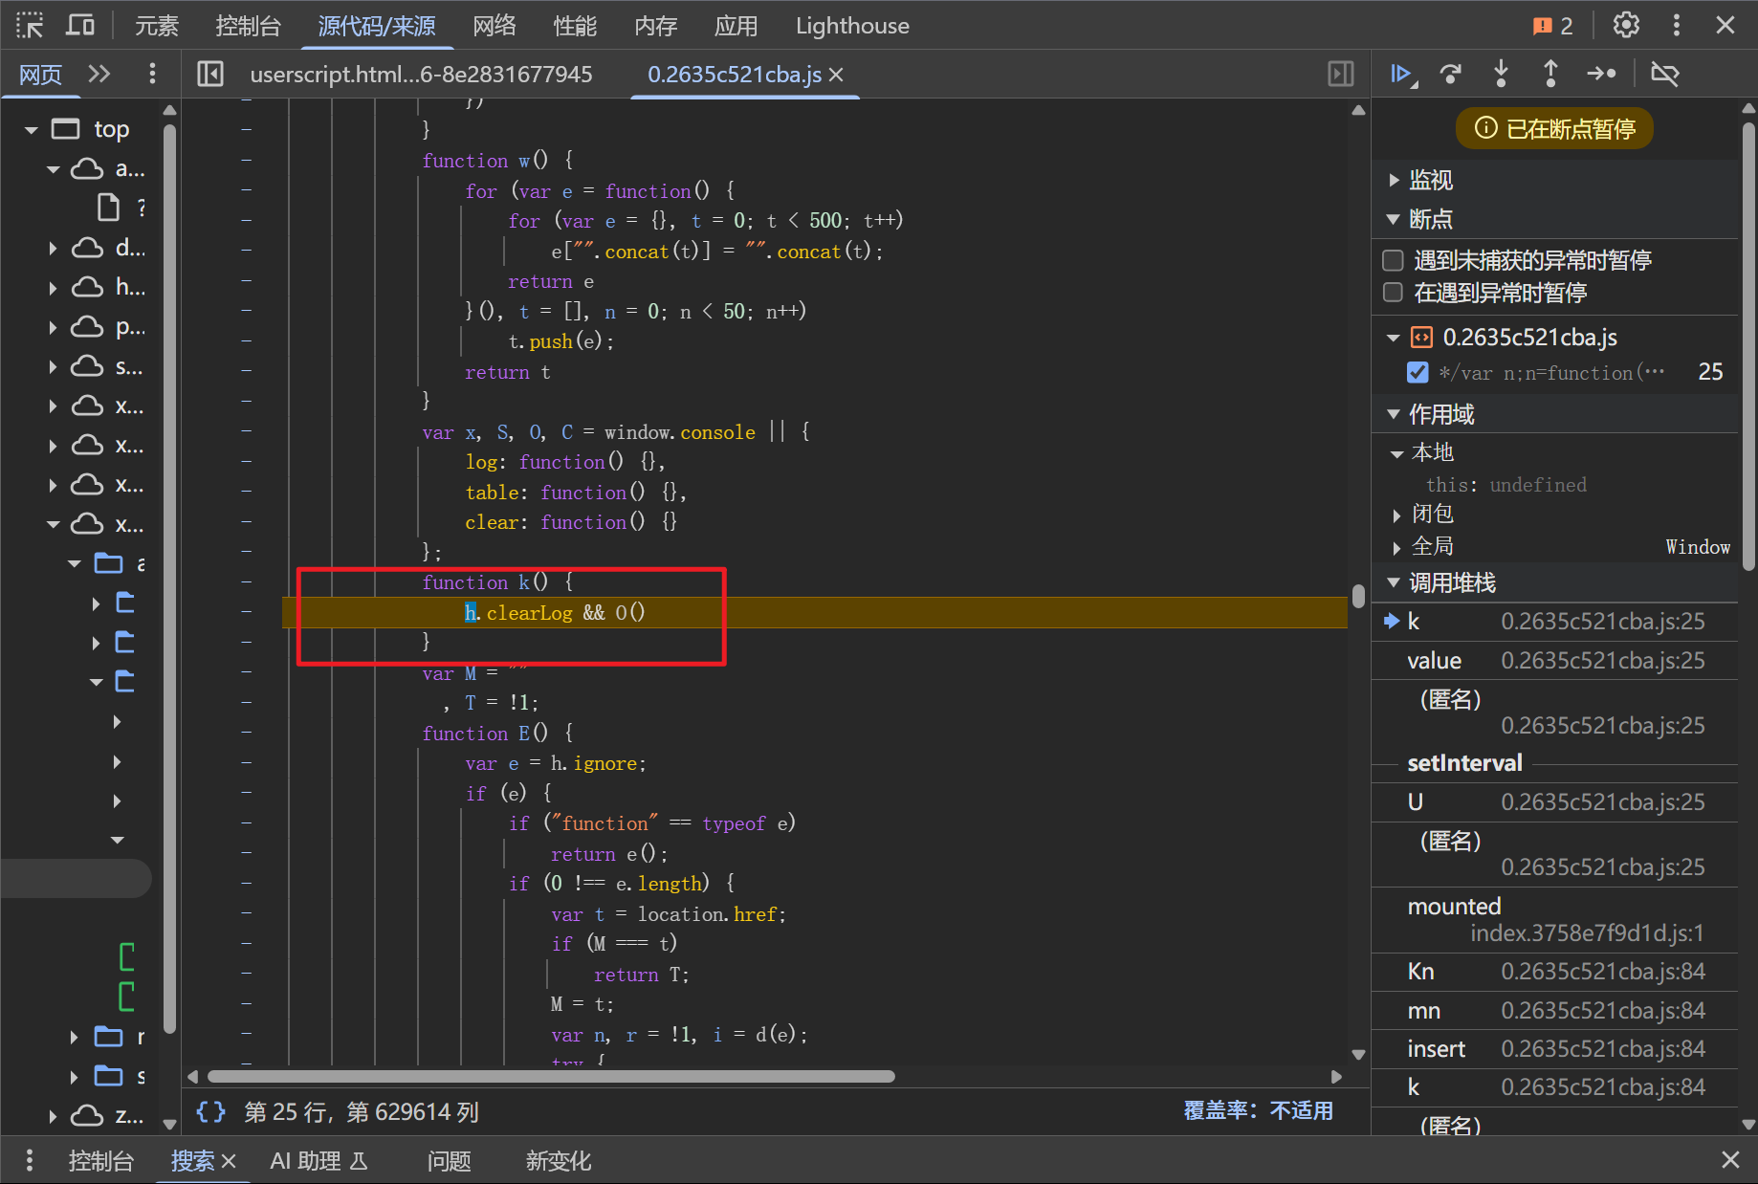The image size is (1758, 1184).
Task: Click the step into function icon
Action: 1501,74
